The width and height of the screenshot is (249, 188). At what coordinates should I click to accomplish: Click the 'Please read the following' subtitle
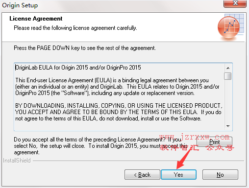[x=75, y=28]
